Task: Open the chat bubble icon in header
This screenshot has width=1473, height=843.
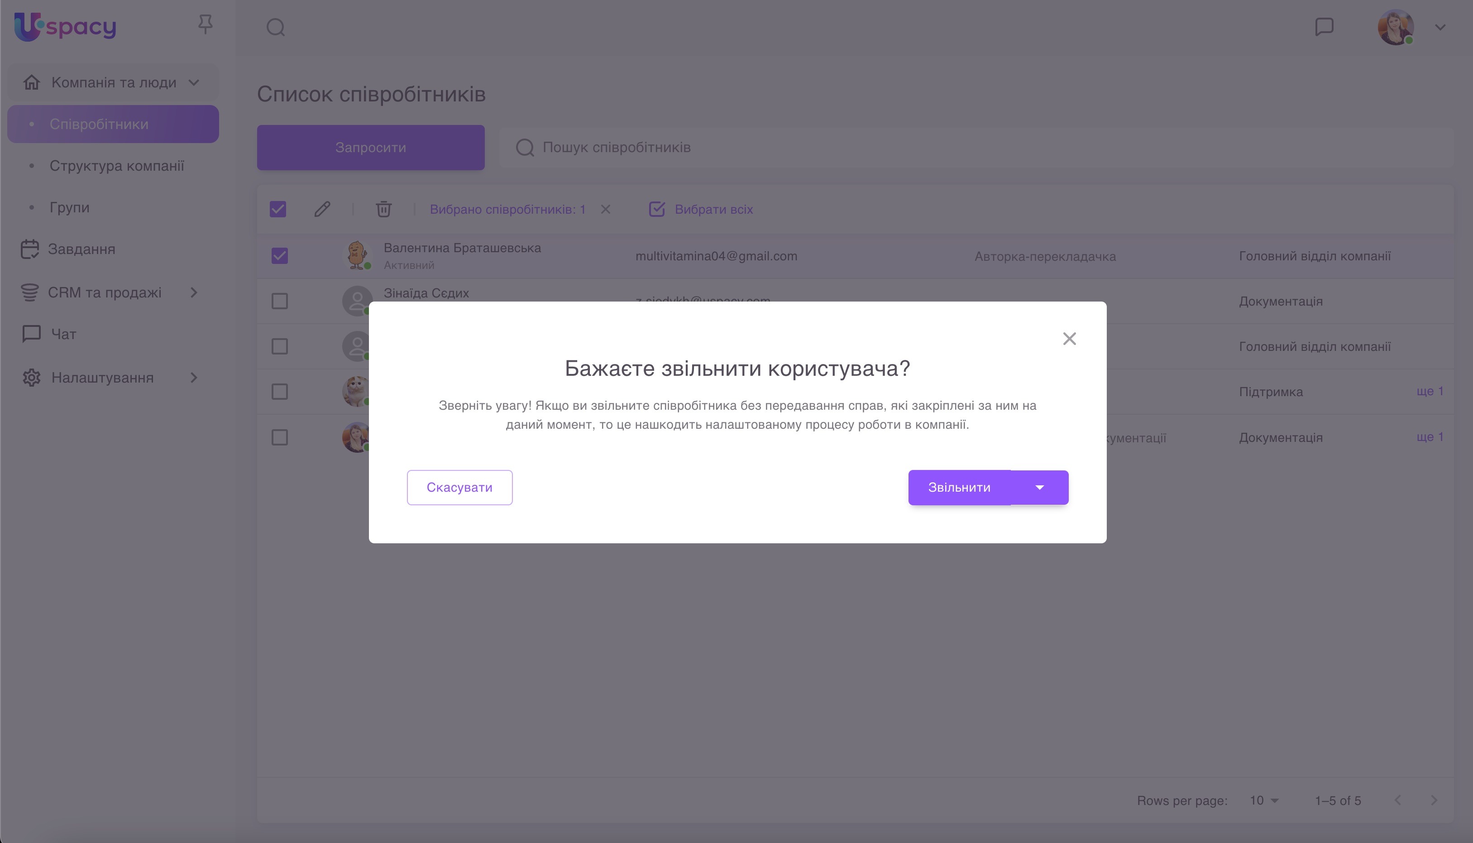Action: [x=1324, y=27]
